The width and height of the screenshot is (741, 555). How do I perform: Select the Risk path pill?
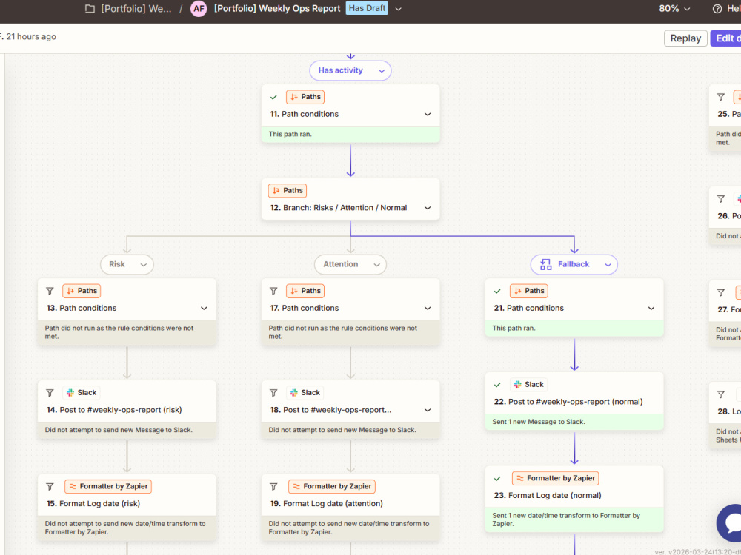[127, 264]
